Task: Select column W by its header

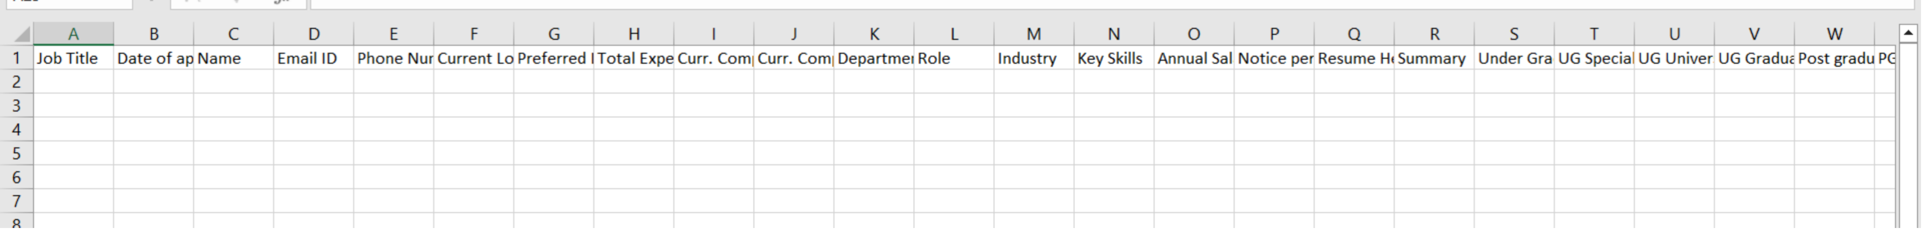Action: point(1834,34)
